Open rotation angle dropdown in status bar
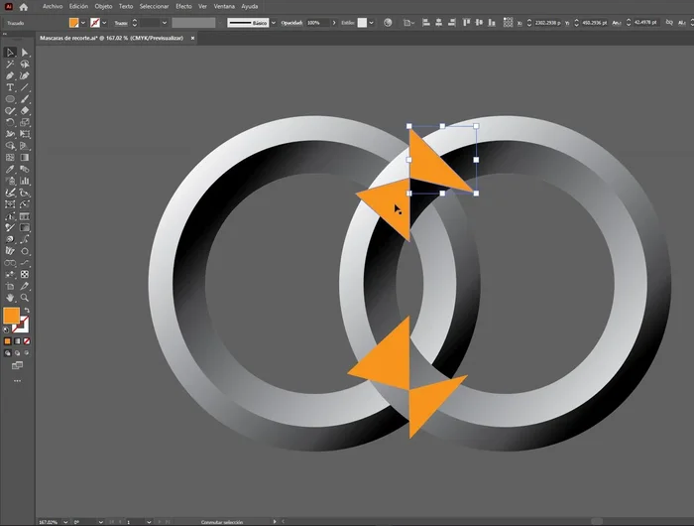Image resolution: width=694 pixels, height=526 pixels. [x=101, y=522]
